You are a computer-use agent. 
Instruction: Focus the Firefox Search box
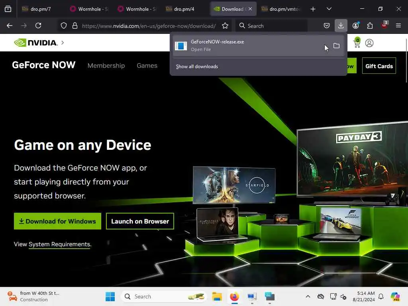click(x=272, y=26)
